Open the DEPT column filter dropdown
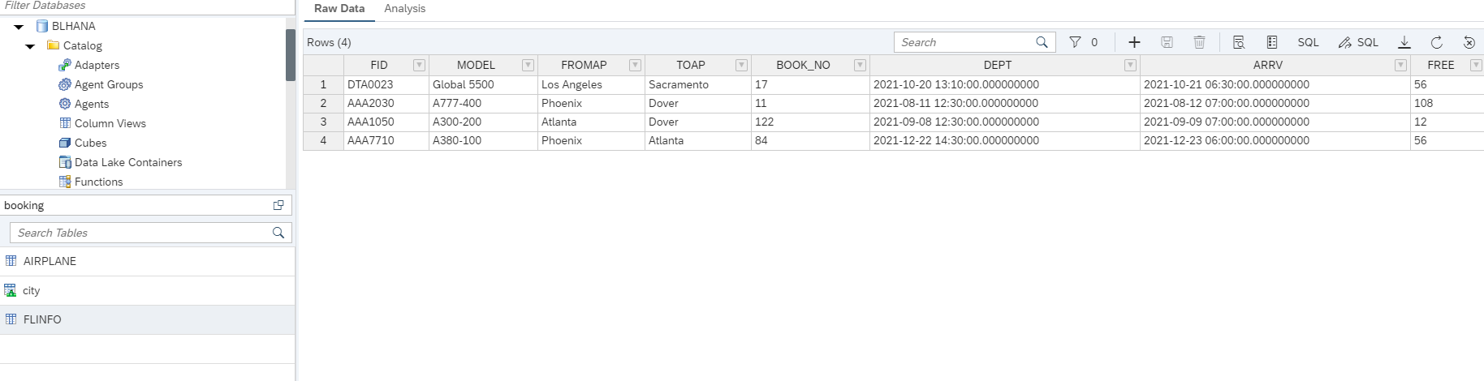 click(x=1130, y=65)
